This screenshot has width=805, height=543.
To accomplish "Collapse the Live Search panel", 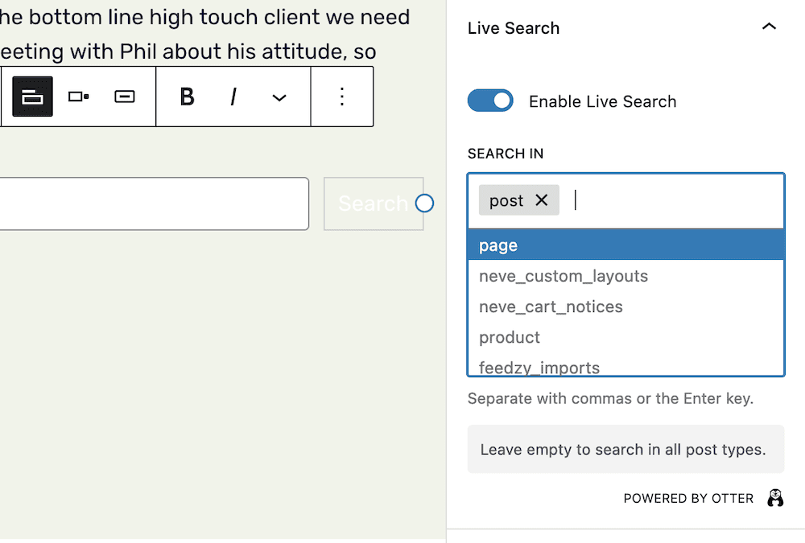I will click(769, 27).
